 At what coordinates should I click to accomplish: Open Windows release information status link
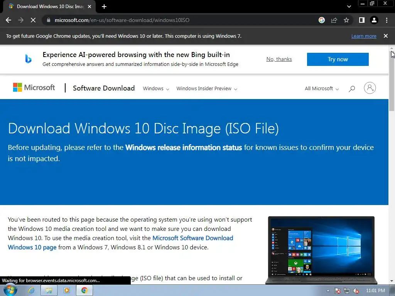(x=184, y=148)
